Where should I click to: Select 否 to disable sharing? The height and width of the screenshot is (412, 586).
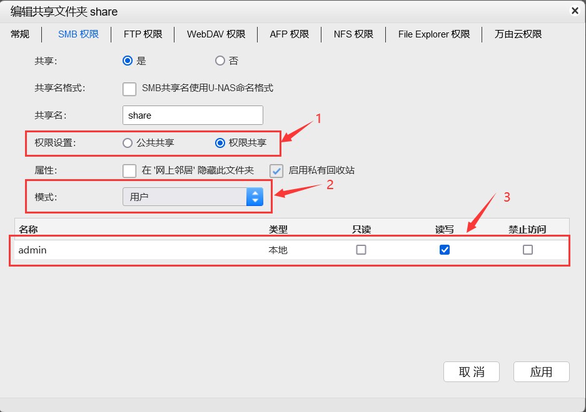[x=220, y=61]
